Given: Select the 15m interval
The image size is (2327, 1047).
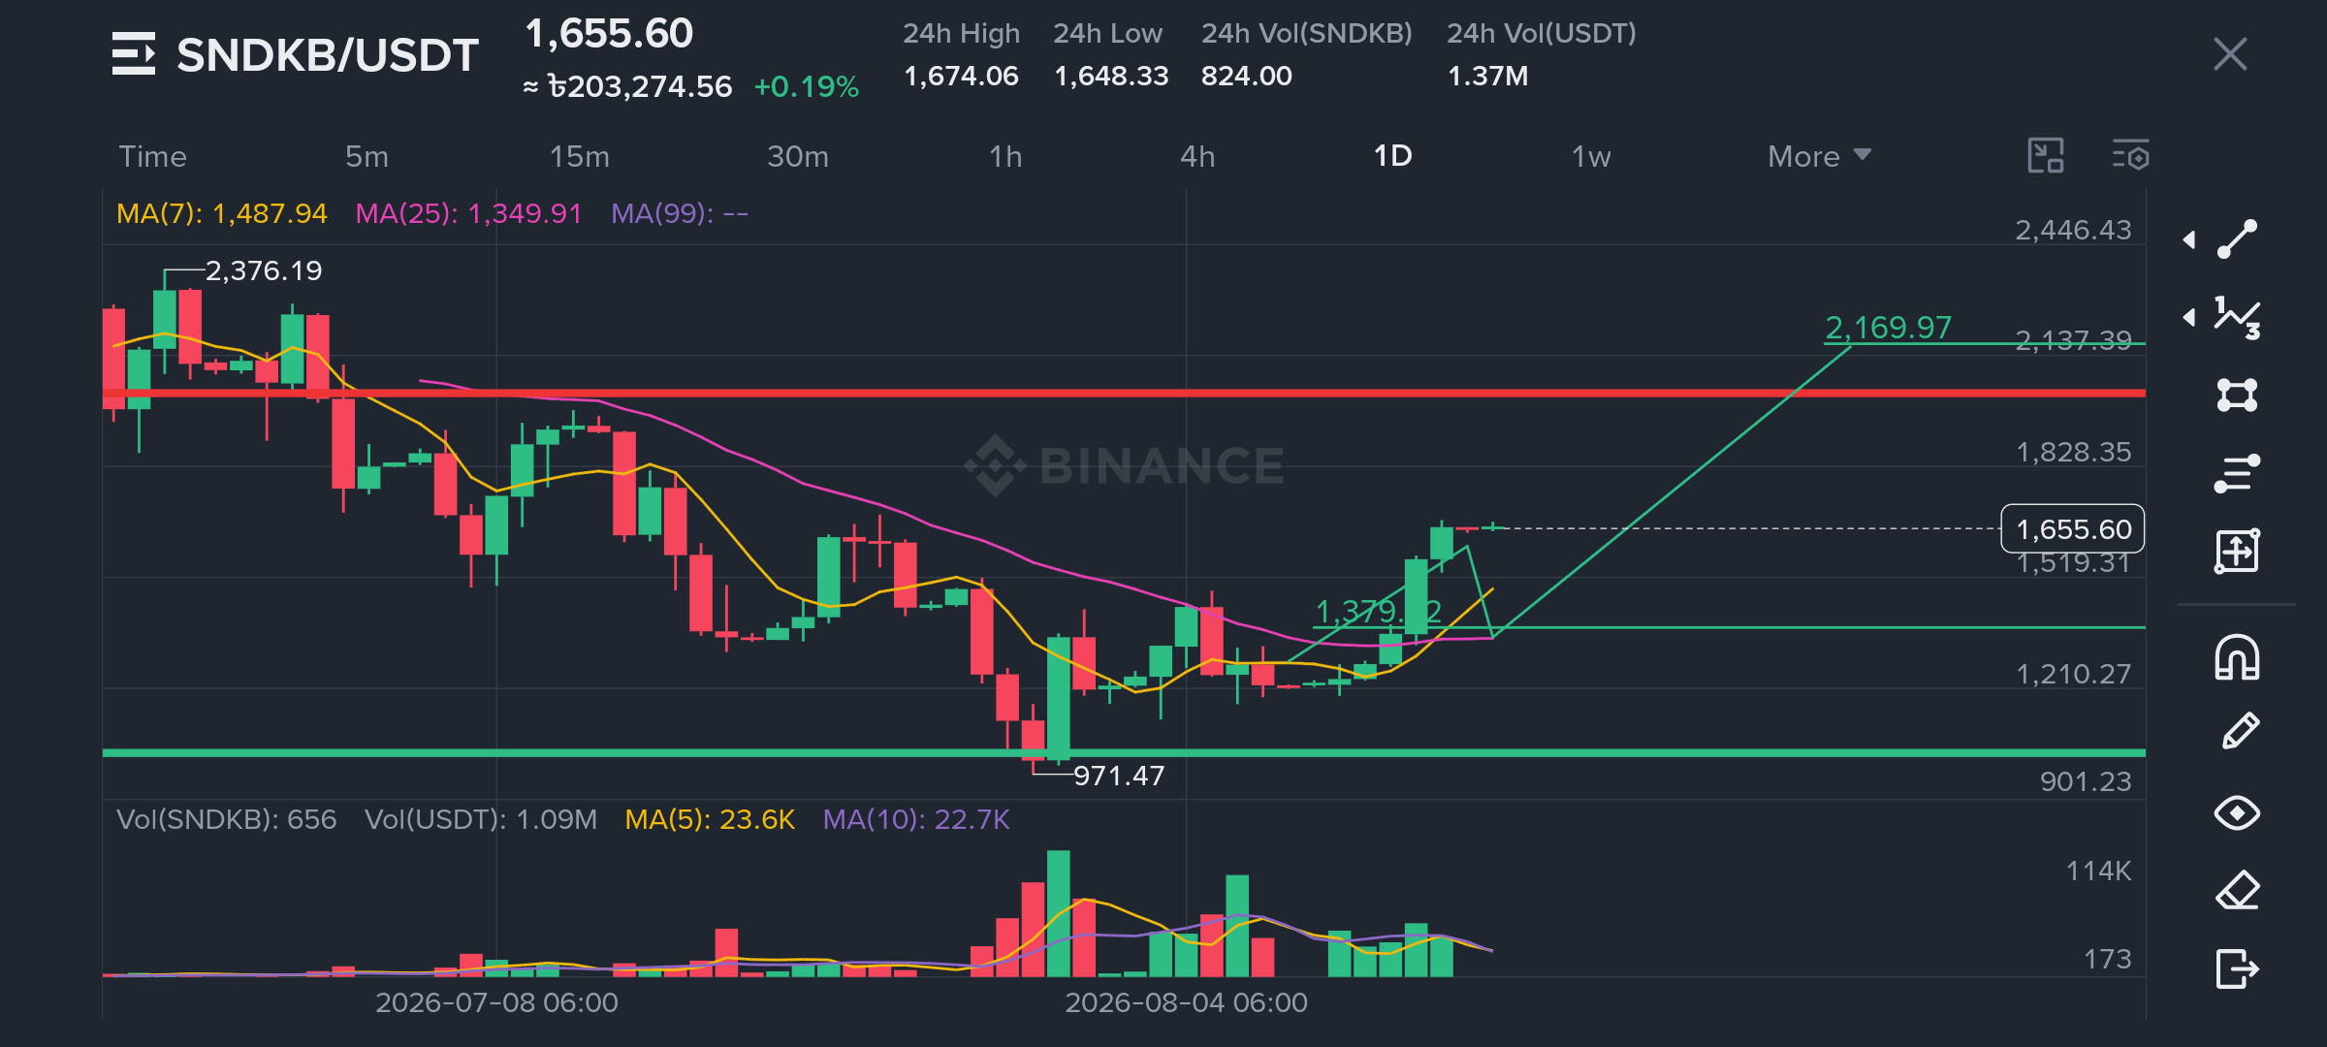Looking at the screenshot, I should 580,156.
